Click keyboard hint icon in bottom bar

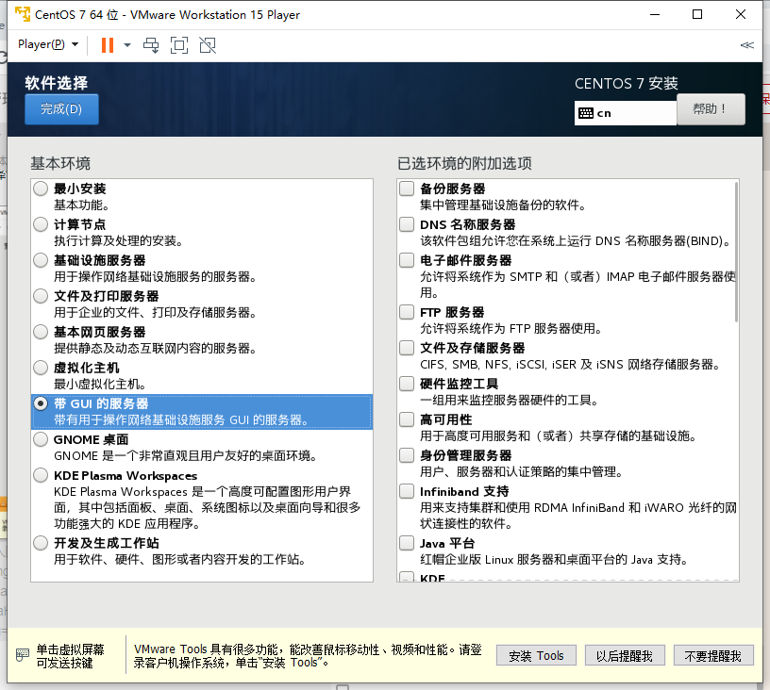coord(23,655)
